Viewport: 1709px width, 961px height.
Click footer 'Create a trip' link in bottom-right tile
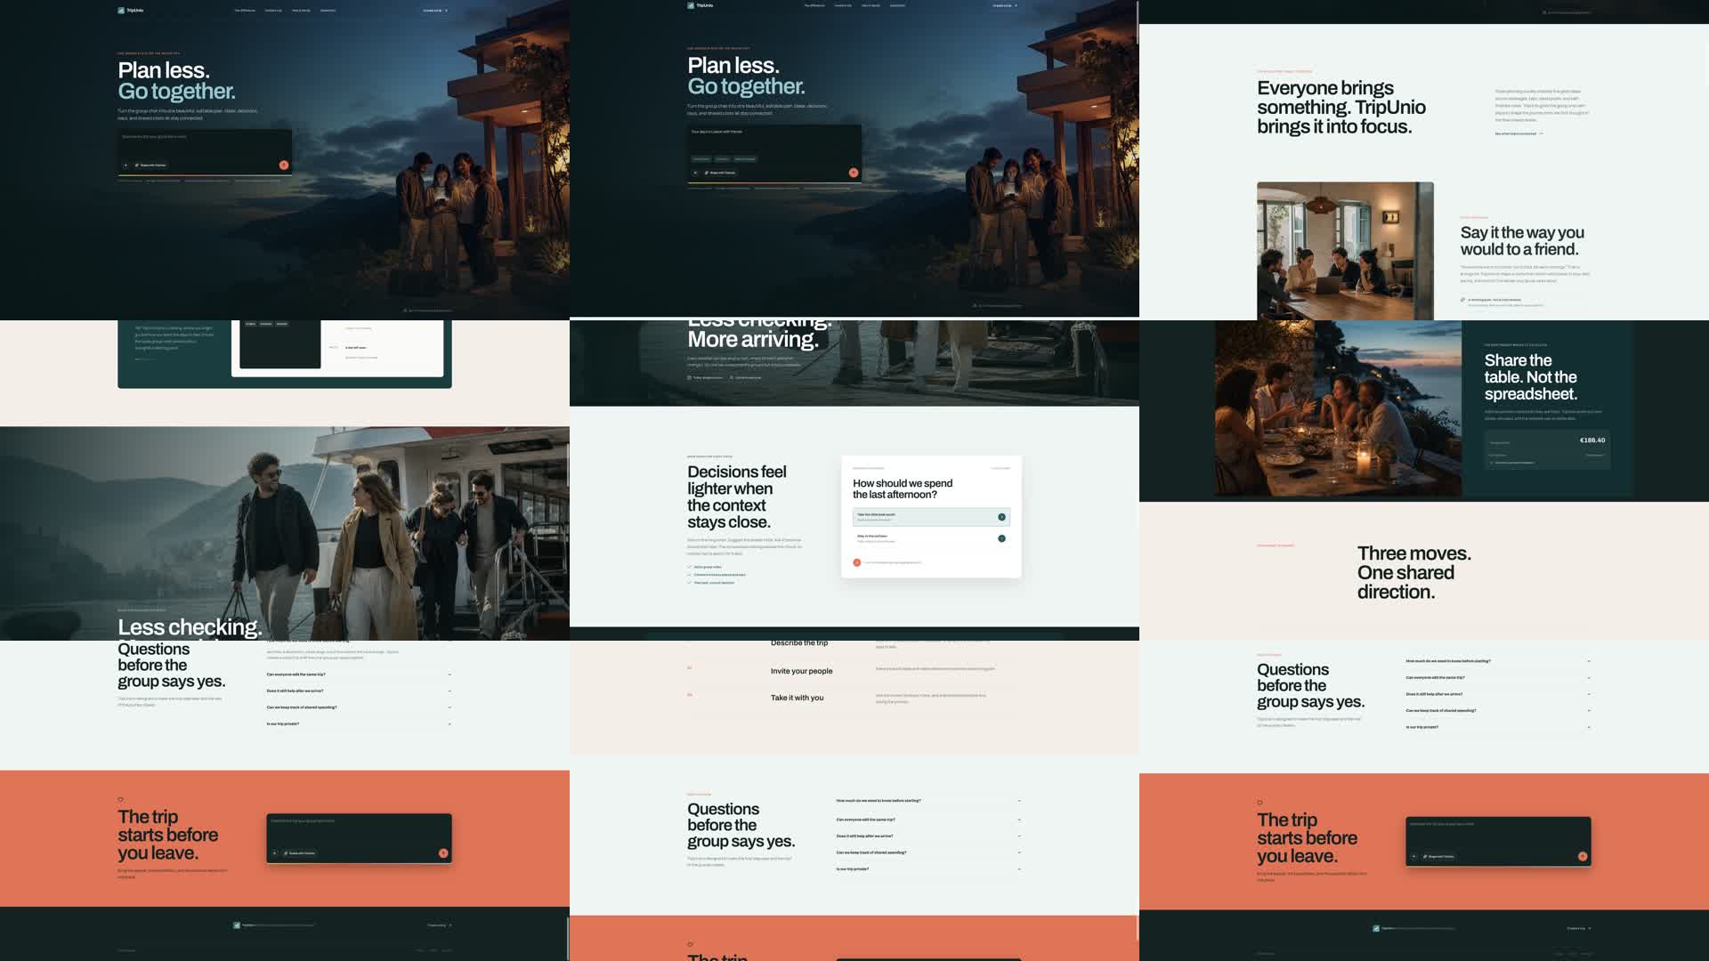point(1579,928)
